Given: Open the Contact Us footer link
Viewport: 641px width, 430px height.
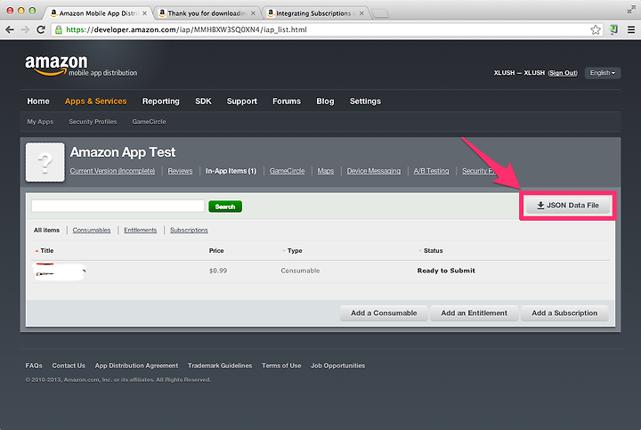Looking at the screenshot, I should 69,365.
